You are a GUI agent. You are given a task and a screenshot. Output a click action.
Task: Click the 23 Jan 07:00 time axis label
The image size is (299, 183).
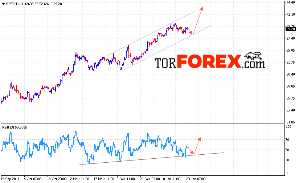tap(196, 179)
